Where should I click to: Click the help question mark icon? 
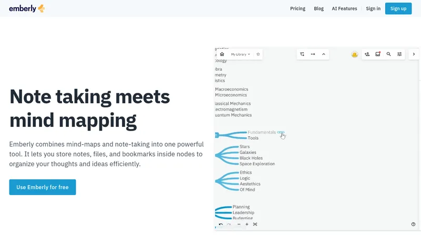413,224
